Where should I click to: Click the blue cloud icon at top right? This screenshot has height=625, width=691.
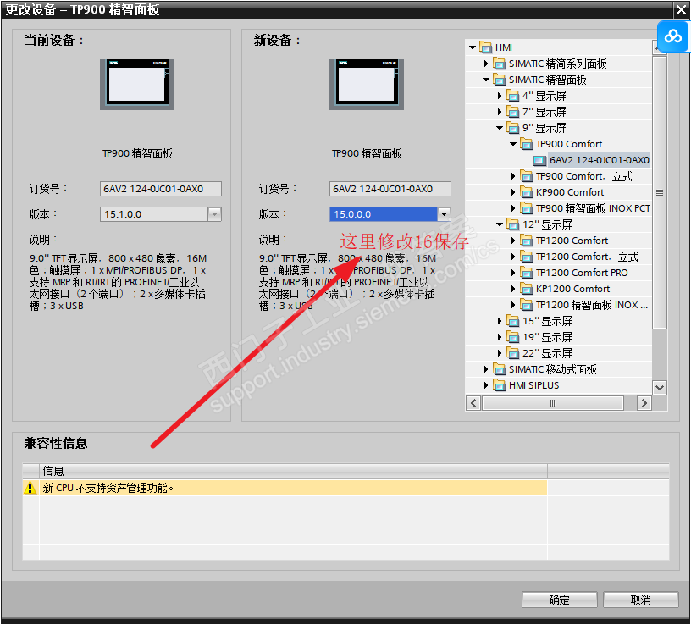coord(672,36)
